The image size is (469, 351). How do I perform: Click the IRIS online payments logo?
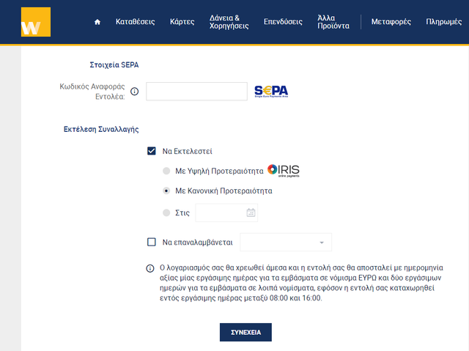click(284, 171)
